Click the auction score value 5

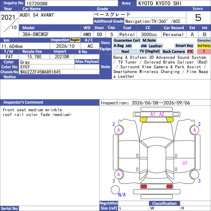pos(198,18)
